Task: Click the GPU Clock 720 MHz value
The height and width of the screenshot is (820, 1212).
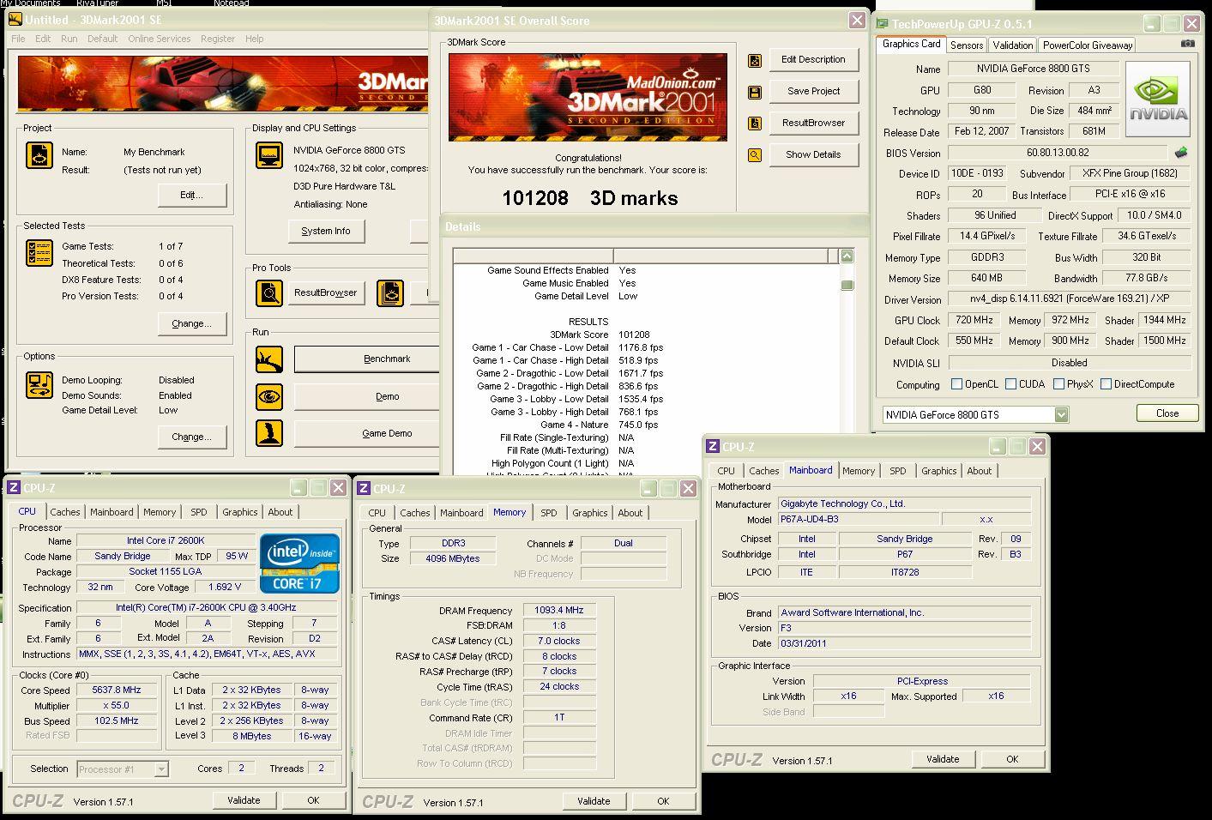Action: tap(974, 320)
